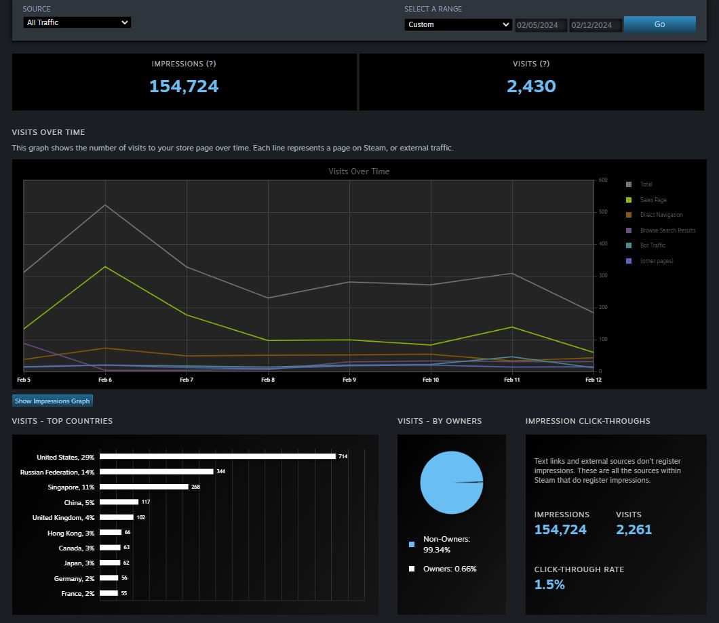This screenshot has height=623, width=719.
Task: Toggle the teal Bot Traffic legend square
Action: point(629,245)
